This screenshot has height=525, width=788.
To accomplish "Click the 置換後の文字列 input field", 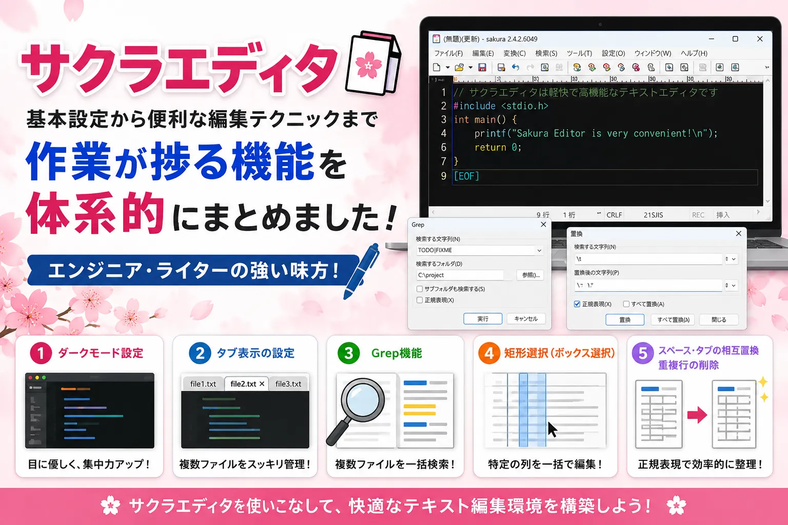I will click(x=648, y=285).
